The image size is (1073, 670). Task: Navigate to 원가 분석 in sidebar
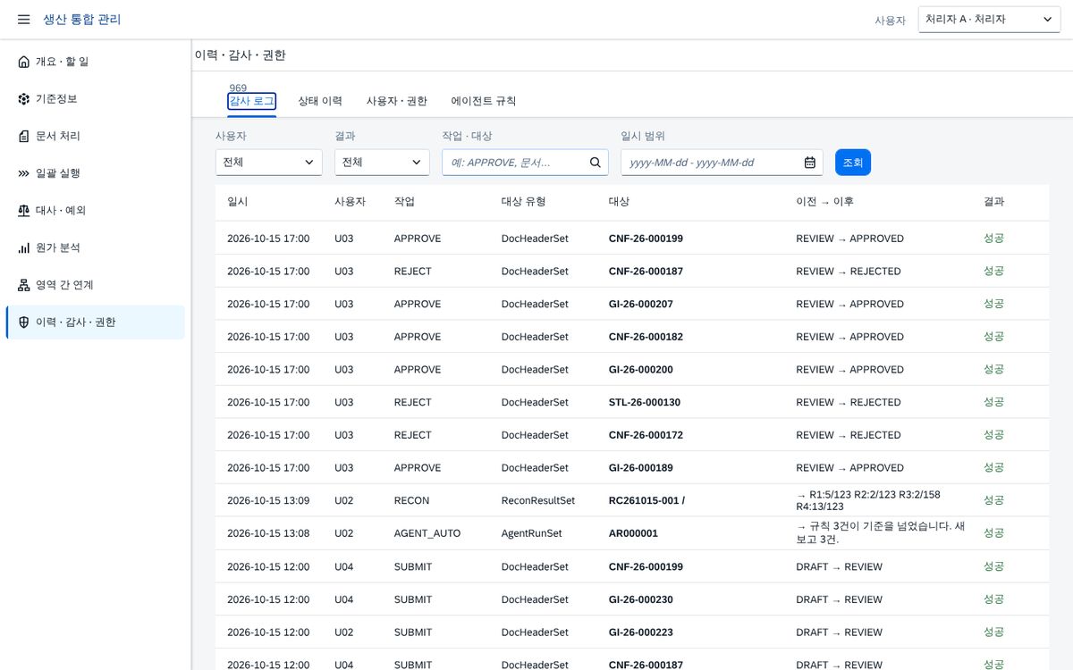coord(96,247)
